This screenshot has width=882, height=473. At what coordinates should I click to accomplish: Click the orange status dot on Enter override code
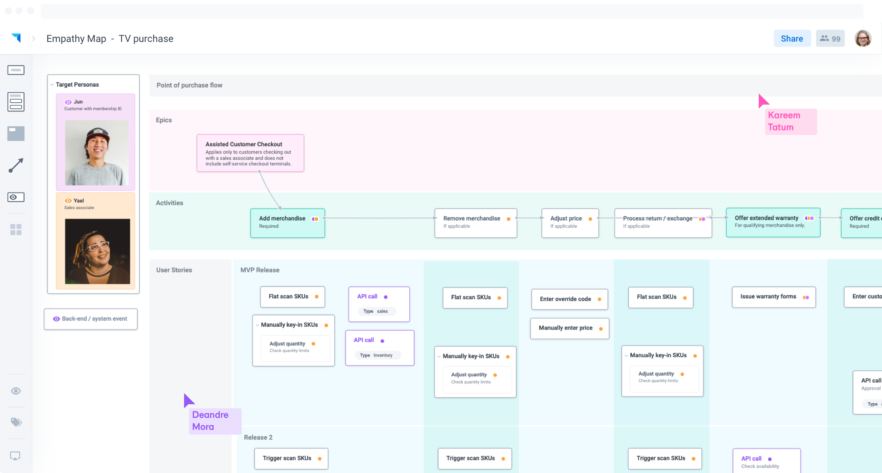599,299
